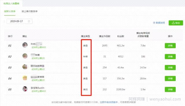Click fan count 461.2w cell
This screenshot has height=106, width=185.
pyautogui.click(x=121, y=46)
